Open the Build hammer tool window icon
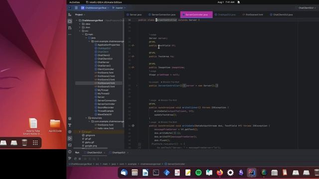This screenshot has width=319, height=179. click(70, 125)
